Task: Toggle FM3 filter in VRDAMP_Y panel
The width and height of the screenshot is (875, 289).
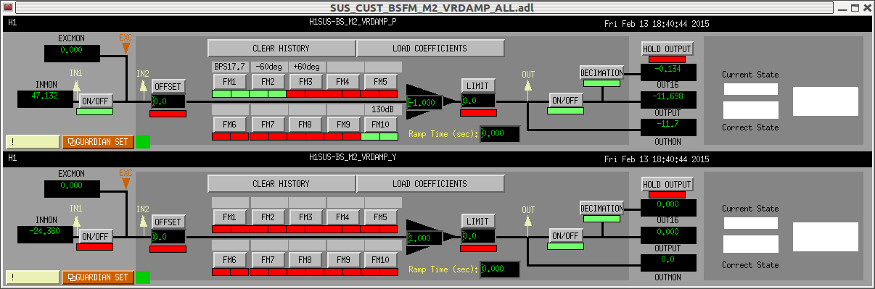Action: point(305,217)
